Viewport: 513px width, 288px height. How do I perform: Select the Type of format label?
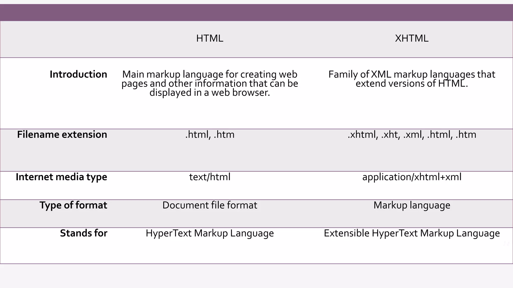(x=73, y=205)
